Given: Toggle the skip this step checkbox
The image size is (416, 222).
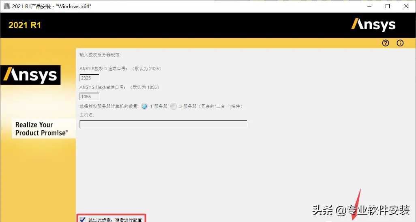Looking at the screenshot, I should tap(82, 220).
